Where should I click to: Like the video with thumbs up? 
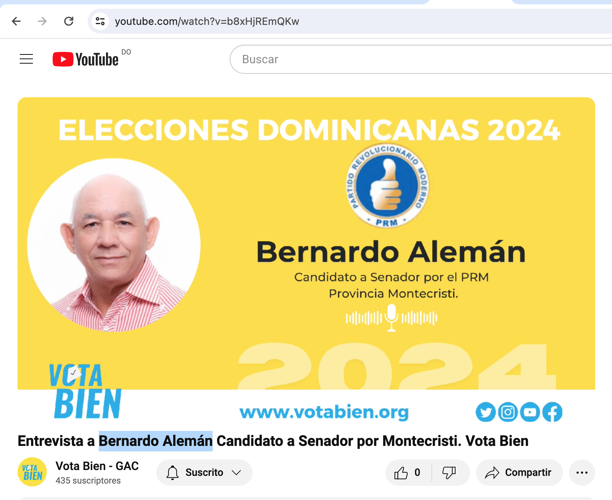click(x=408, y=473)
